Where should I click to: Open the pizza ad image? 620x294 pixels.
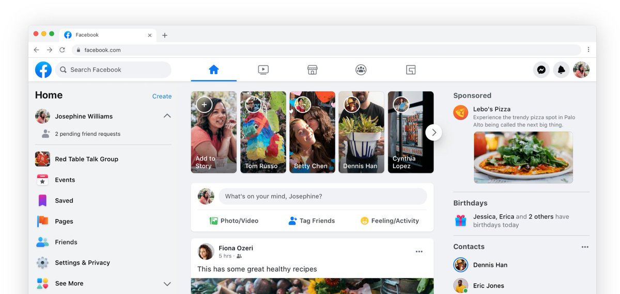(523, 157)
